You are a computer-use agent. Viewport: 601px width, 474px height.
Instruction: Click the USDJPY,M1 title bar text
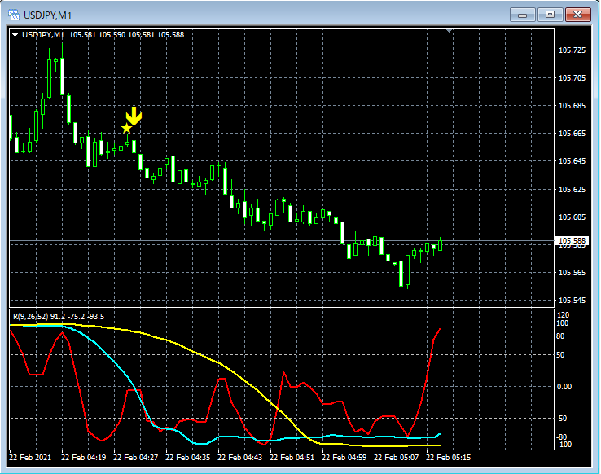click(x=47, y=15)
